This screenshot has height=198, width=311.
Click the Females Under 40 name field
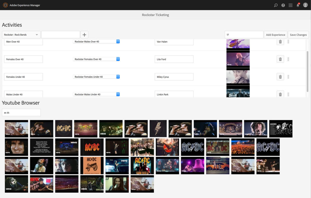(x=23, y=77)
